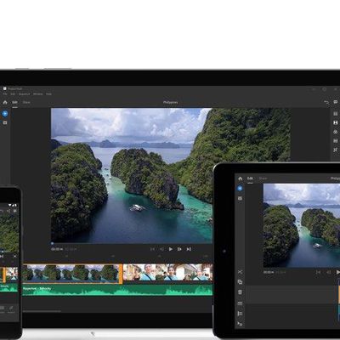Select Edit tab beside laptop home icon
Image resolution: width=340 pixels, height=340 pixels.
coord(14,102)
